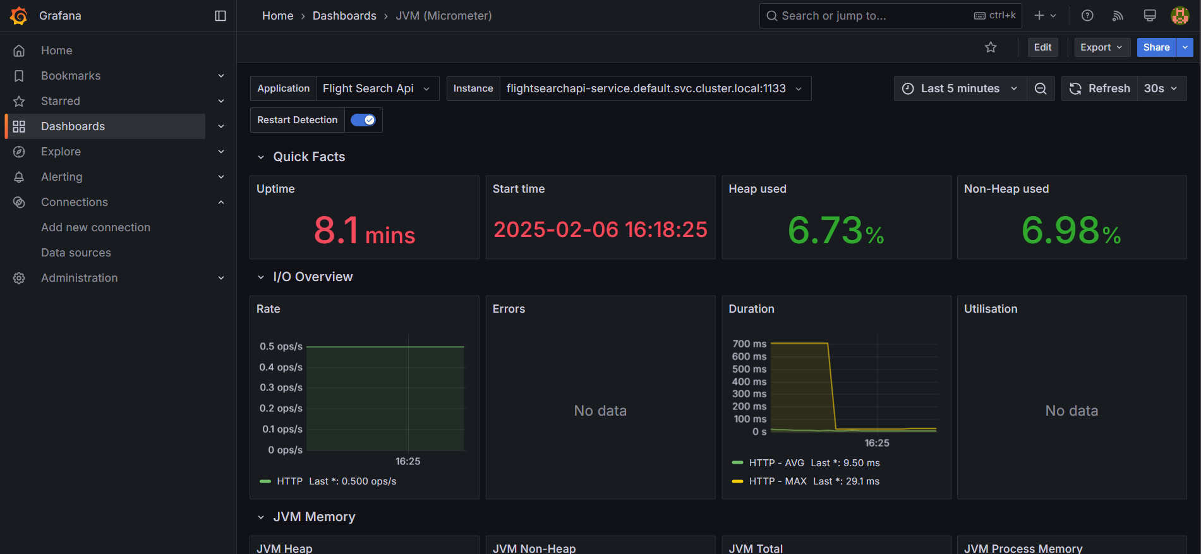Screen dimensions: 1201x554
Task: Dock or undock the sidebar menu icon
Action: click(x=220, y=16)
